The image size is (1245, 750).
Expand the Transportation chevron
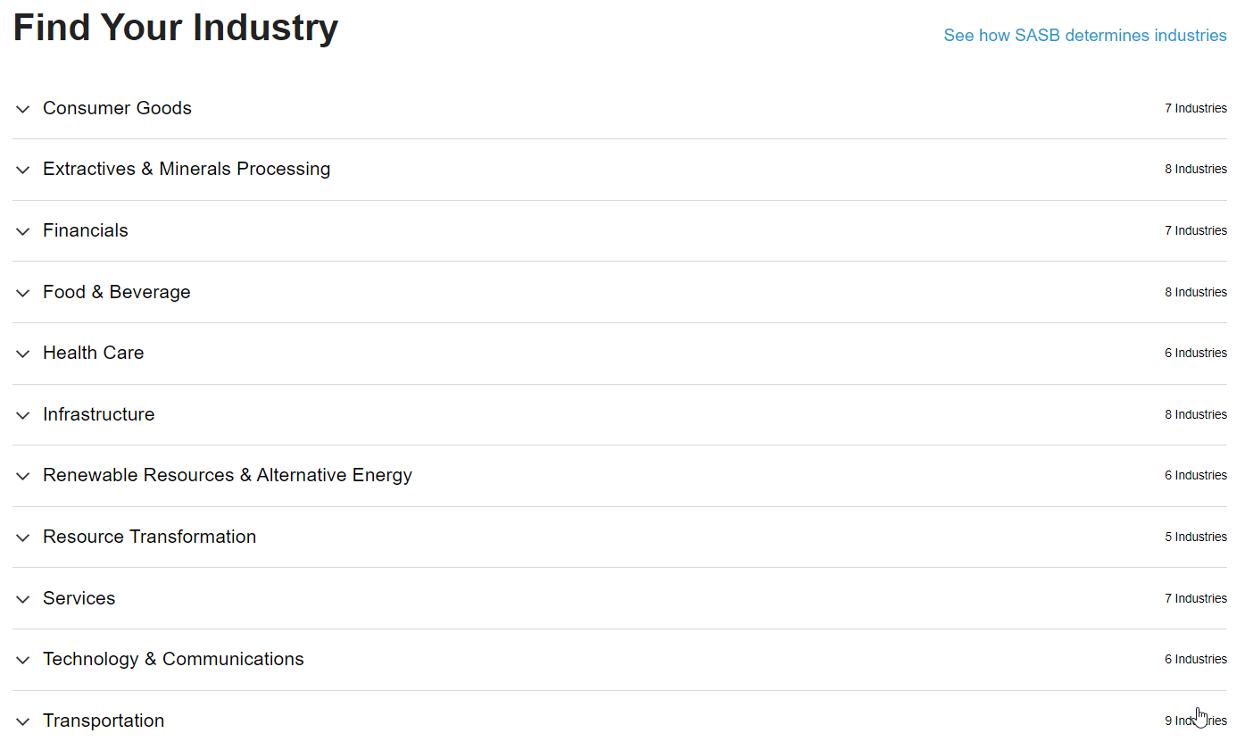(23, 721)
